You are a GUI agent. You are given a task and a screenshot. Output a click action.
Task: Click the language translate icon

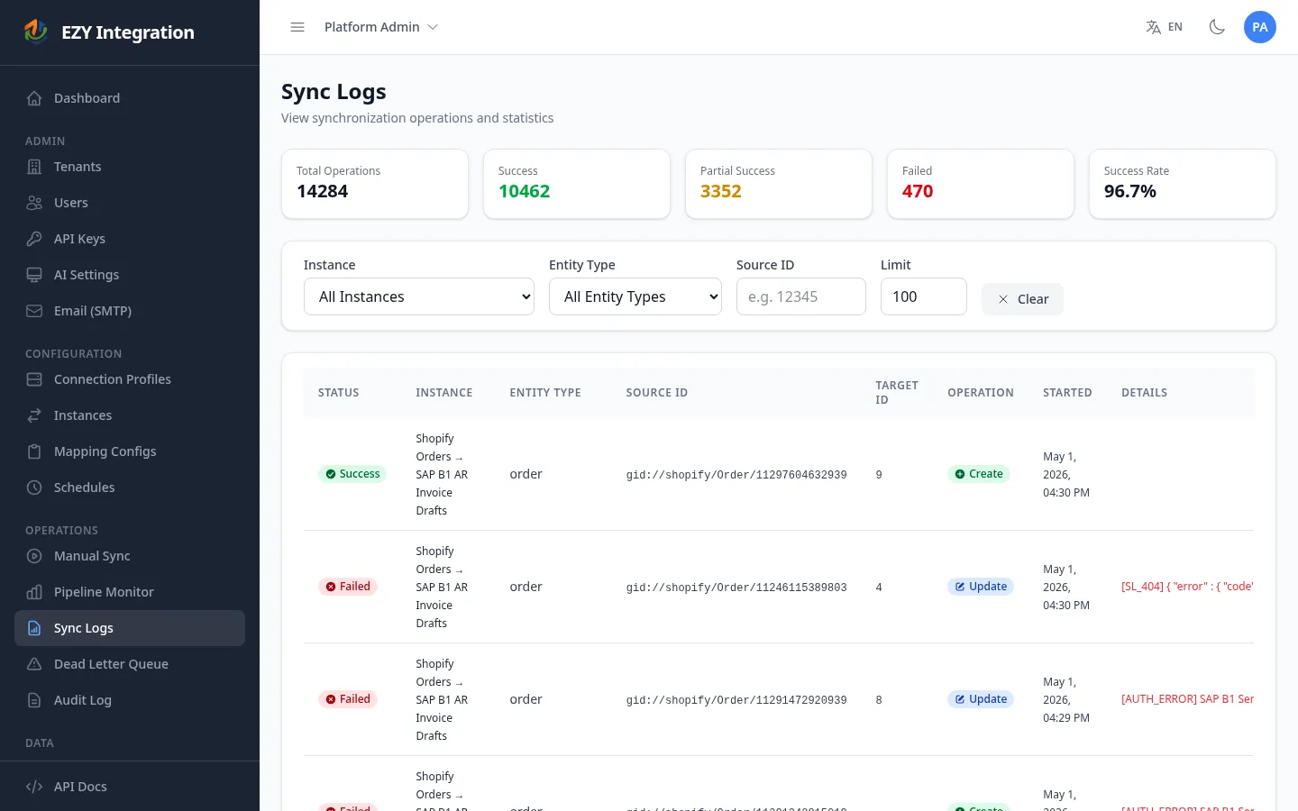pyautogui.click(x=1153, y=27)
